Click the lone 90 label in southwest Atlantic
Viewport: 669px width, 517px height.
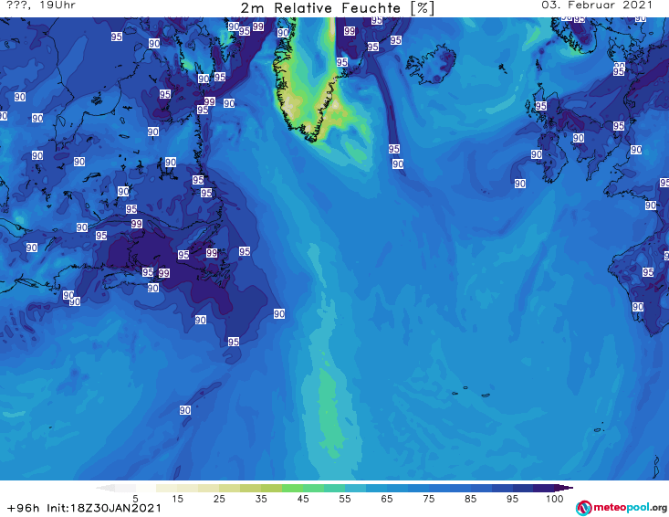[x=184, y=410]
